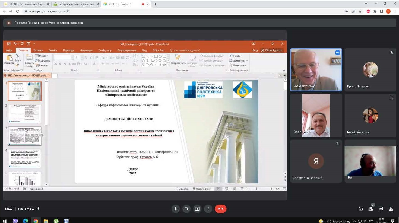Screen dimensions: 399x223
Task: Click the present screen icon
Action: pyautogui.click(x=197, y=209)
